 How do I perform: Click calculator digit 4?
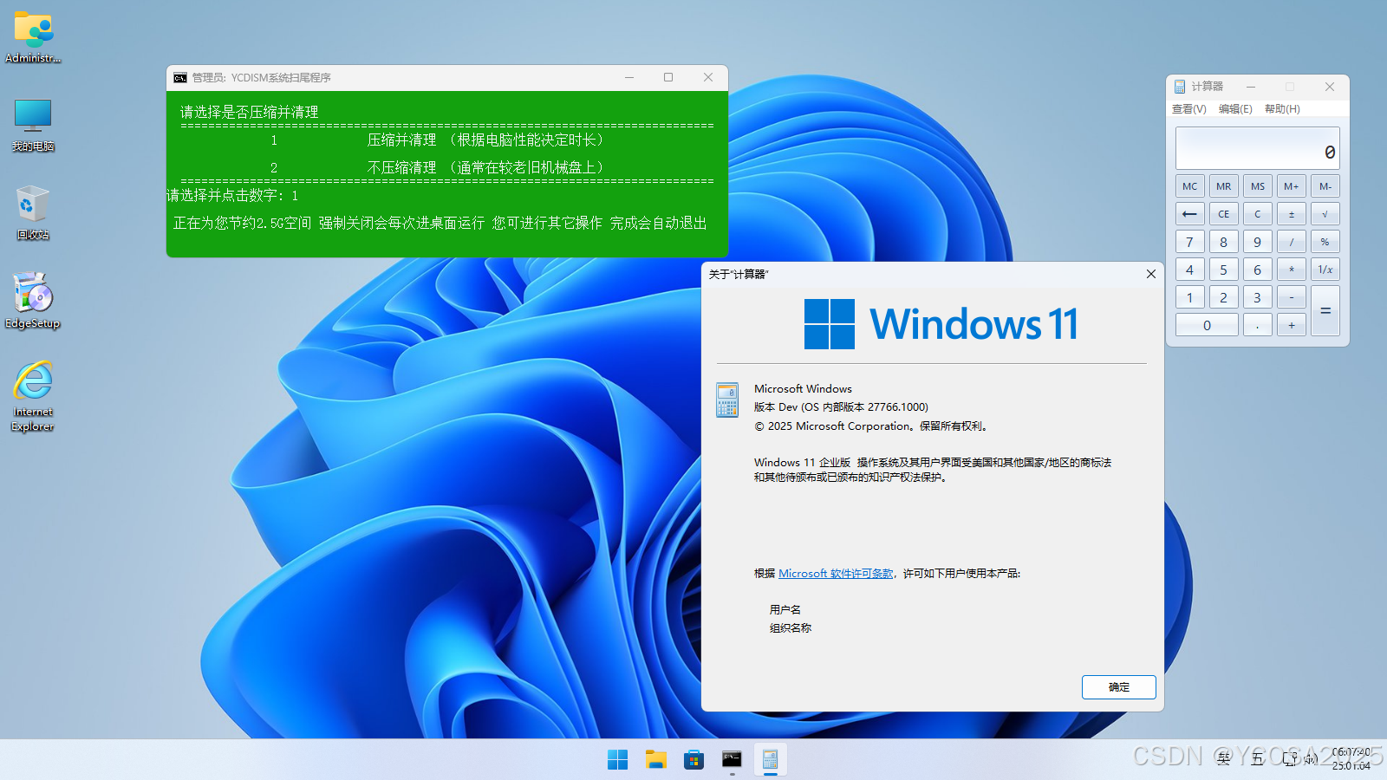pyautogui.click(x=1189, y=270)
